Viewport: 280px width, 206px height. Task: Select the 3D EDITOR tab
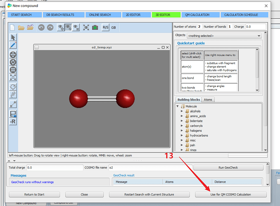click(x=166, y=15)
